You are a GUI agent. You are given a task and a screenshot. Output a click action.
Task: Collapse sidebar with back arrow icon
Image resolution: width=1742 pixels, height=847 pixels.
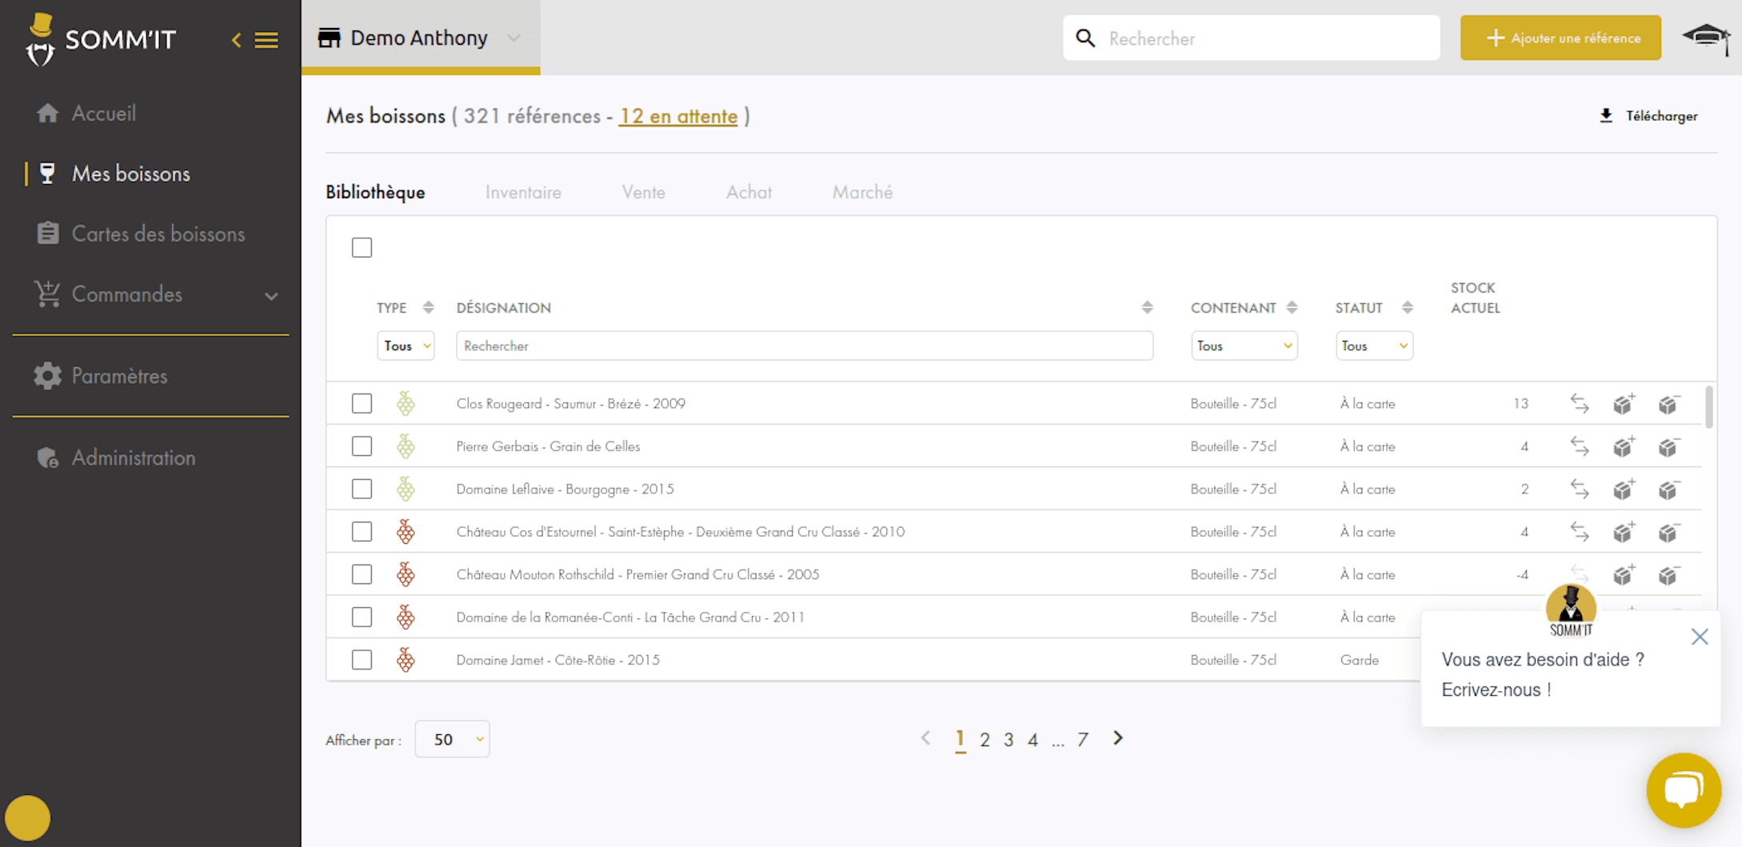(236, 39)
